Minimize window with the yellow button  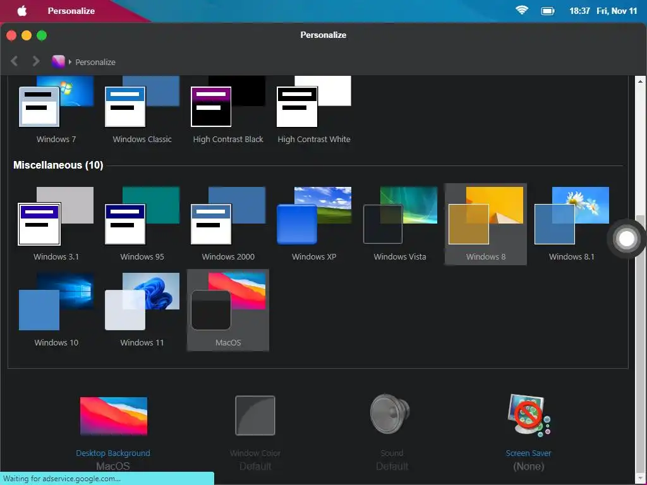coord(27,35)
